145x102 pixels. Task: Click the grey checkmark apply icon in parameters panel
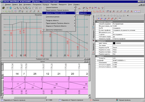point(98,15)
